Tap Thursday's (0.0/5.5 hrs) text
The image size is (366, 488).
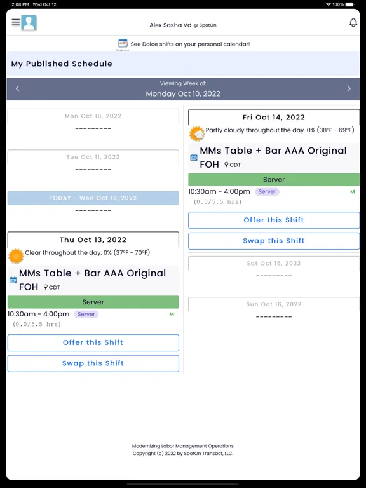[37, 324]
